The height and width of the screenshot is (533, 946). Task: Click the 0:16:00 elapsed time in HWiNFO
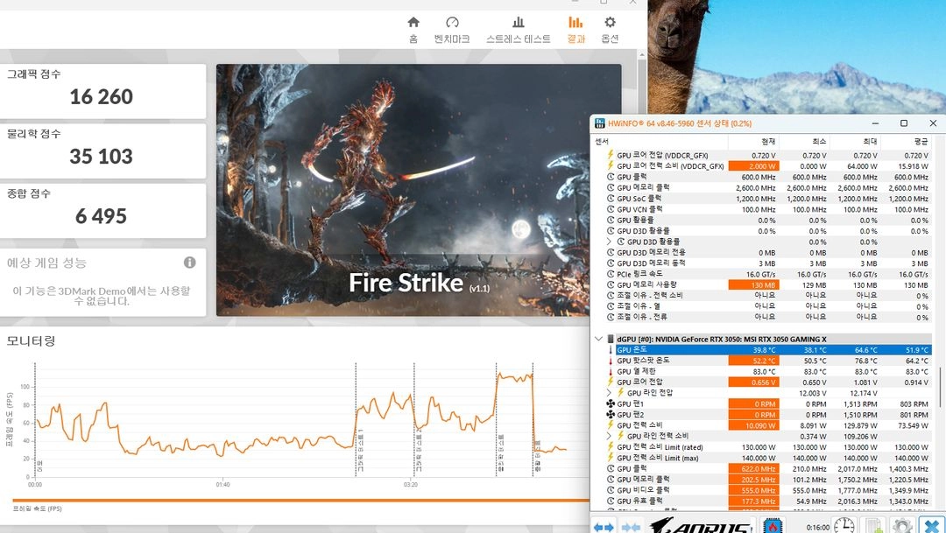pos(817,527)
